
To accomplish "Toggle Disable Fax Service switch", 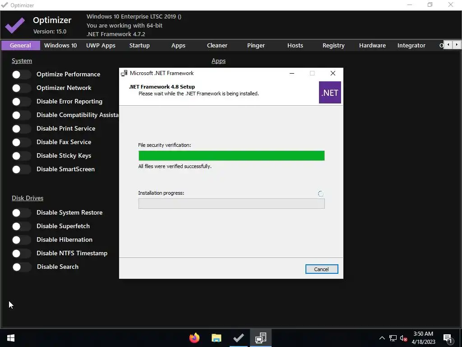I will point(21,142).
